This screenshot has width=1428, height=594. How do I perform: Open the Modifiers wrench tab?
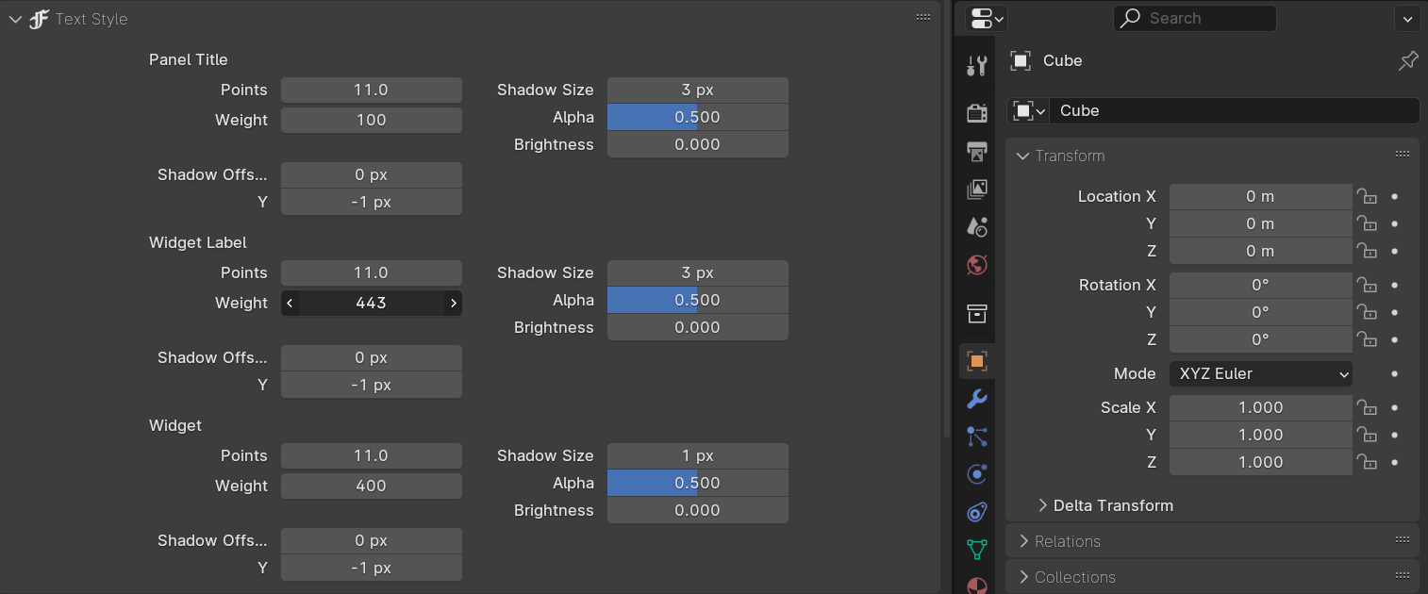point(977,399)
